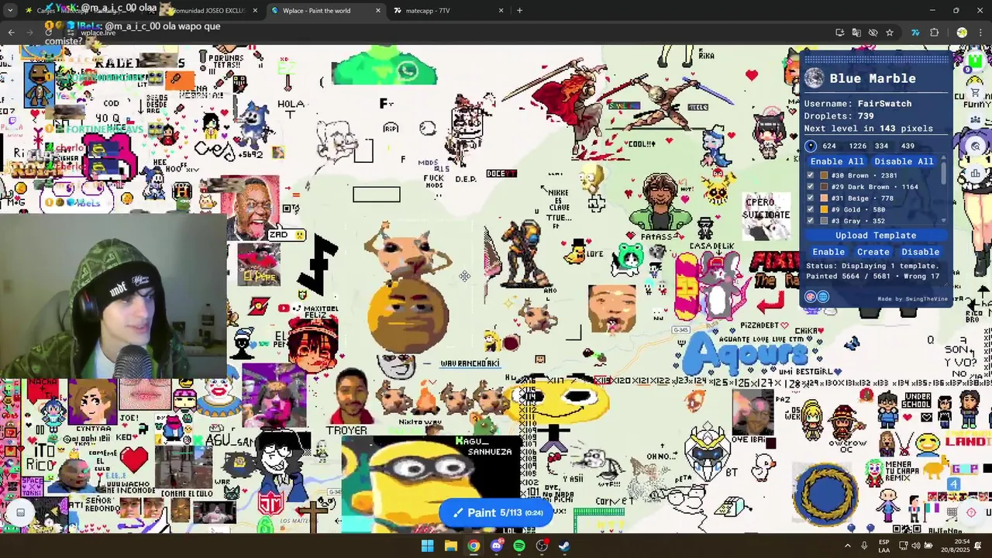The image size is (992, 558).
Task: Click the Blue Marble globe logo icon
Action: click(814, 78)
